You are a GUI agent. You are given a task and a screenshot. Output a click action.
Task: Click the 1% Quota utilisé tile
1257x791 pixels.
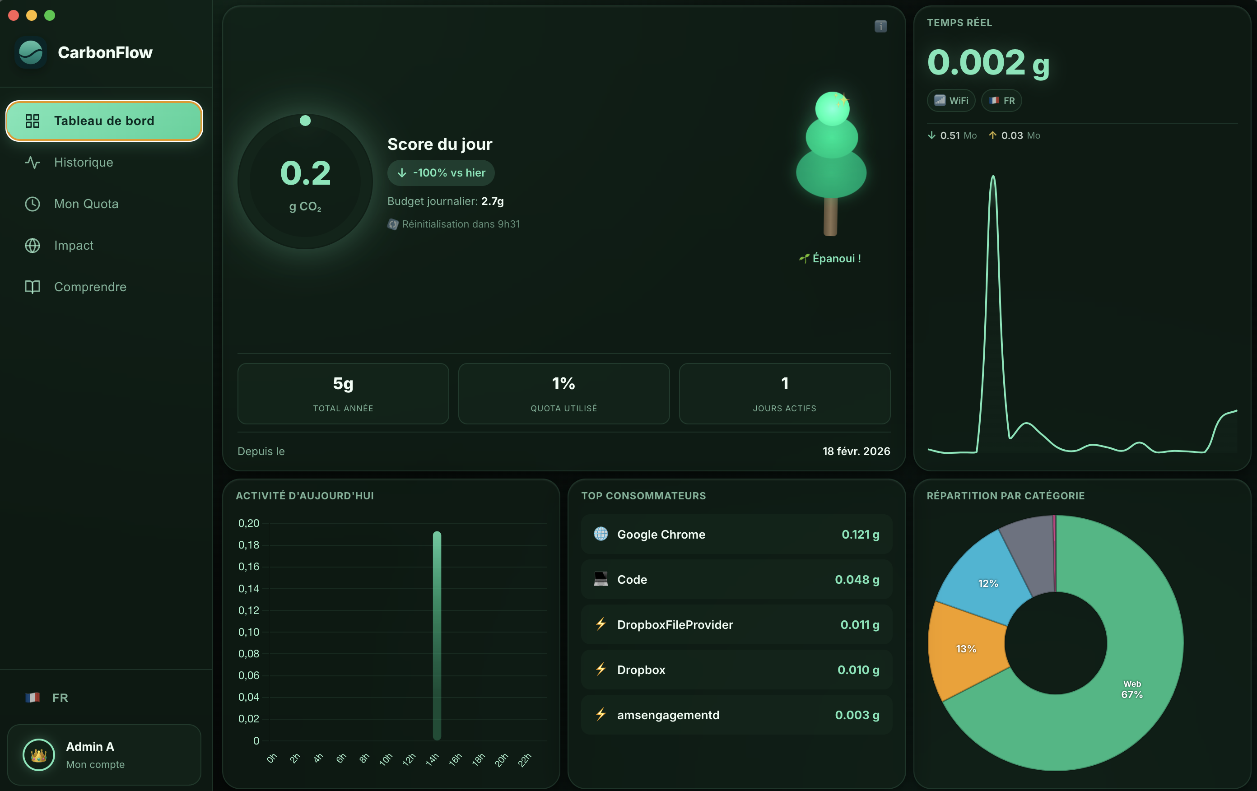[x=563, y=394]
